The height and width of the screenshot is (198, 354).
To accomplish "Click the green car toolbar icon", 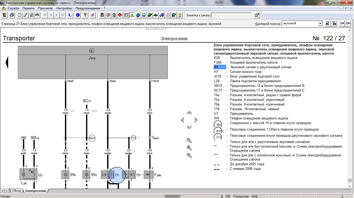I will pyautogui.click(x=156, y=15).
